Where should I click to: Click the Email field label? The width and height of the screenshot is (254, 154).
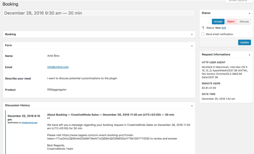coord(9,67)
